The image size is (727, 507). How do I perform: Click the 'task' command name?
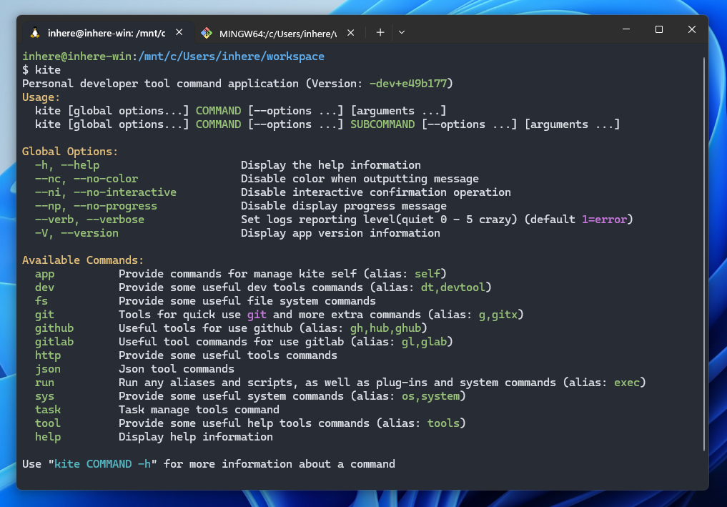tap(48, 410)
